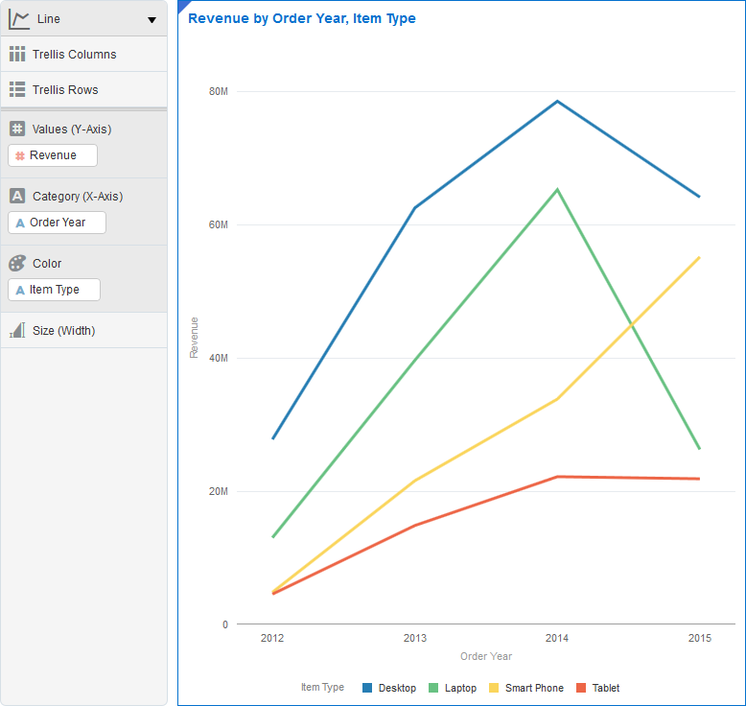Select the Values (Y-Axis) label
Screen dimensions: 746x706
[x=72, y=129]
